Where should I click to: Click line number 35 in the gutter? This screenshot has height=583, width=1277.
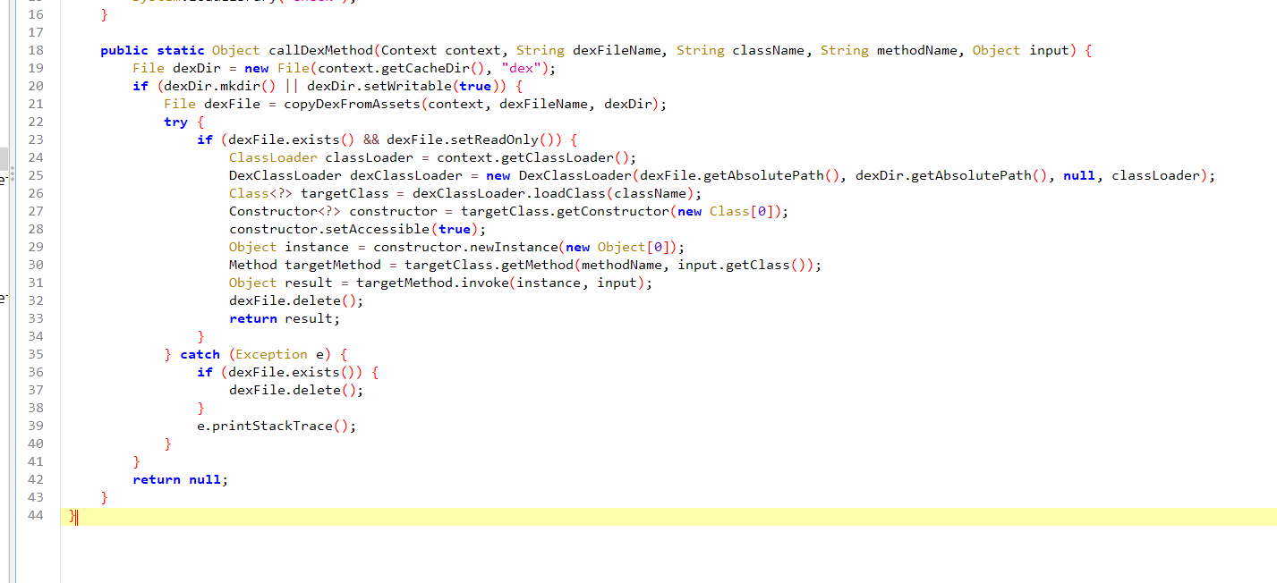tap(36, 354)
